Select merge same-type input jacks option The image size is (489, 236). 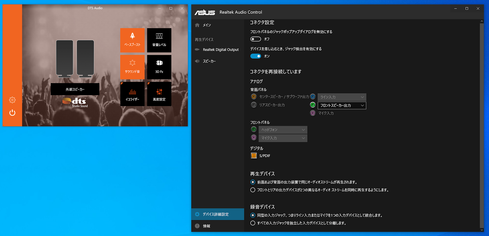(253, 215)
